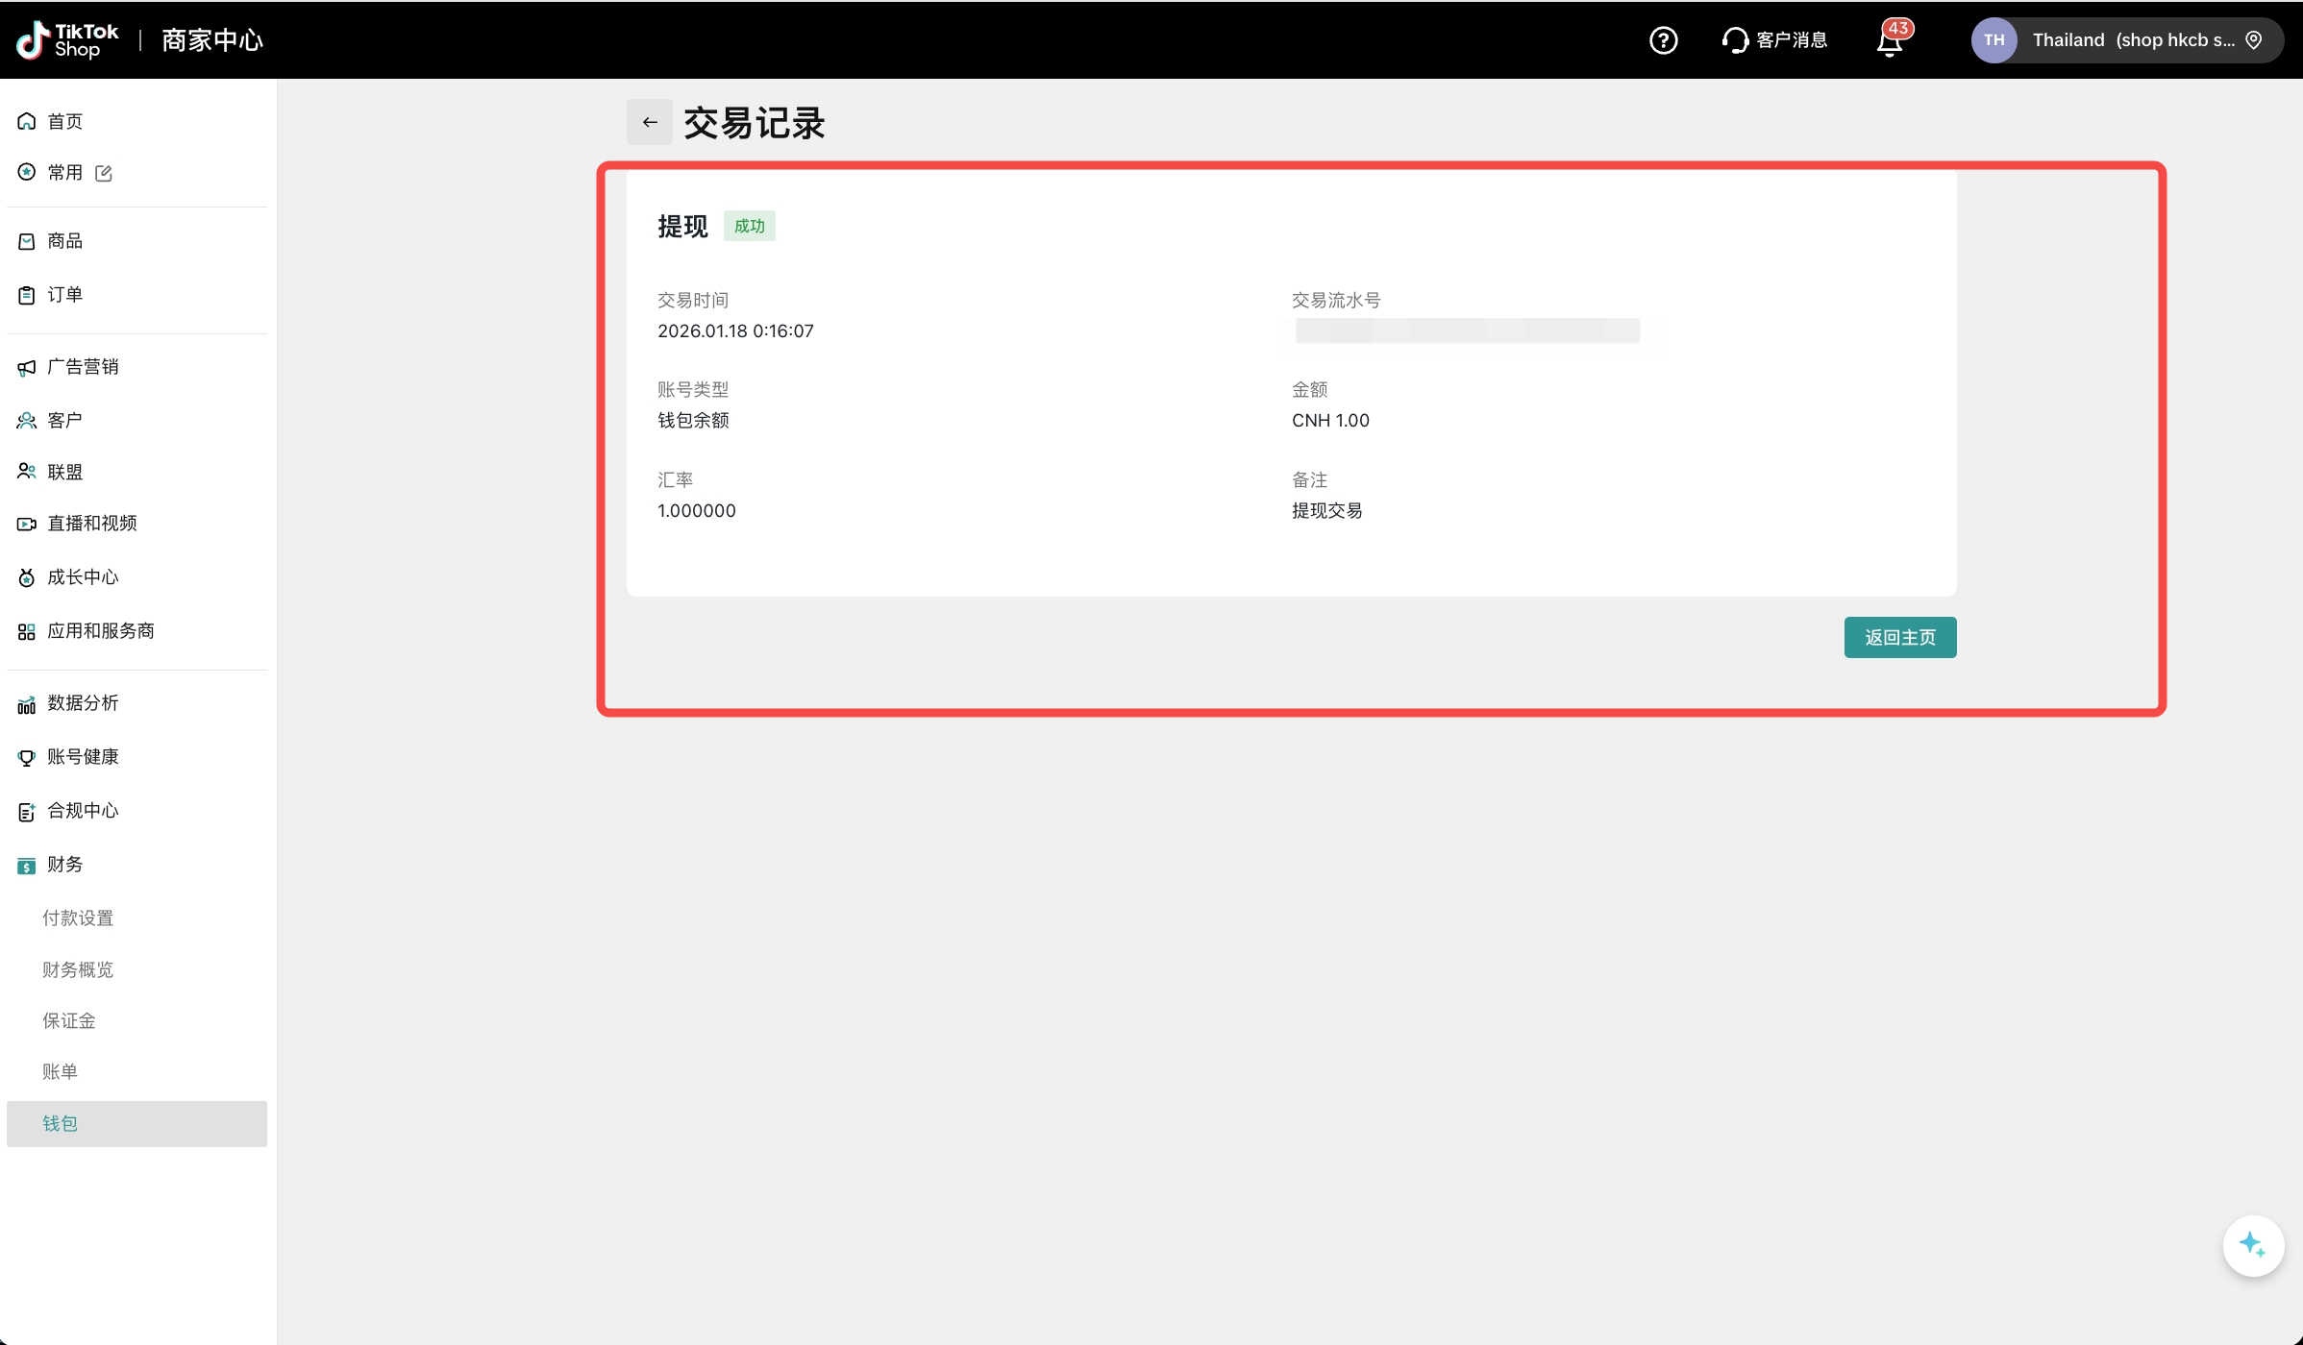The width and height of the screenshot is (2303, 1345).
Task: Select the 付款设置 submenu item
Action: (x=78, y=917)
